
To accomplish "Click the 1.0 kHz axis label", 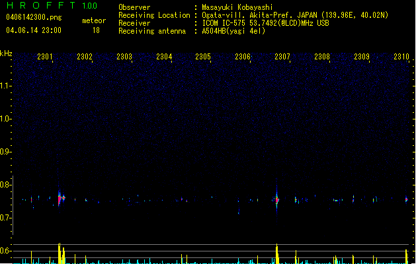I will (5, 119).
